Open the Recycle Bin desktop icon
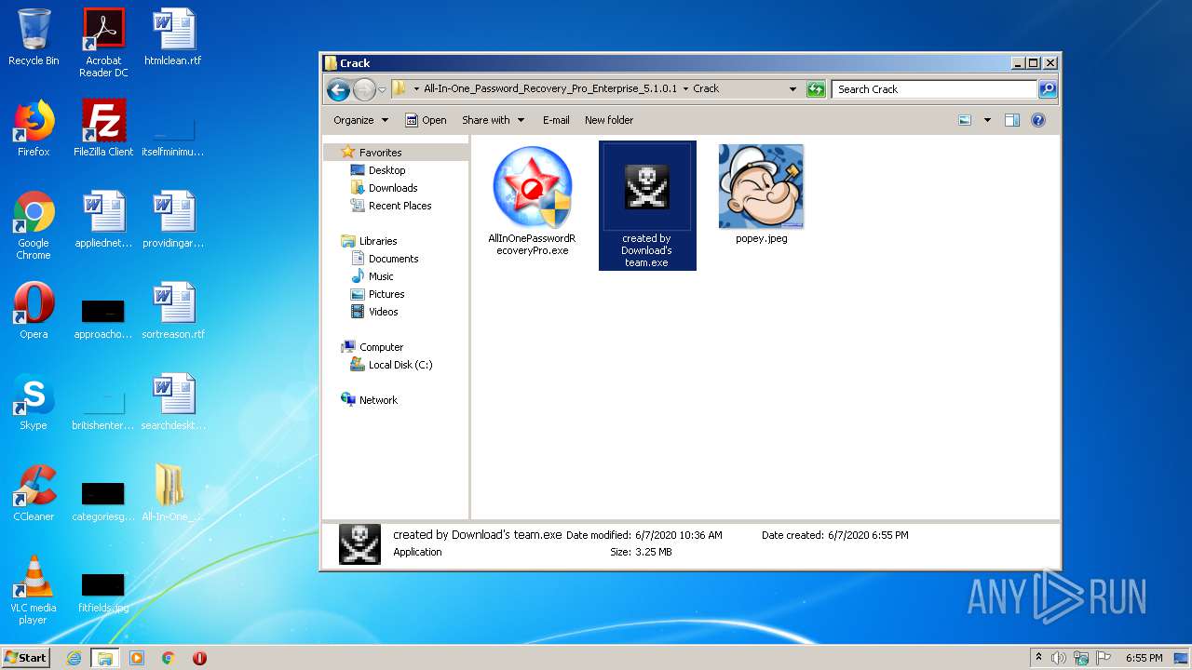The image size is (1192, 670). coord(34,37)
